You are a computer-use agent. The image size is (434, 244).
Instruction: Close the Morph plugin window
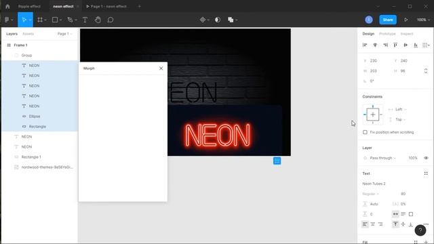(161, 68)
